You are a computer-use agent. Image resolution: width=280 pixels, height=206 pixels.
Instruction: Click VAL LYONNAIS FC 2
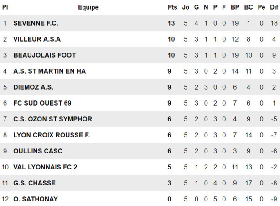(45, 167)
